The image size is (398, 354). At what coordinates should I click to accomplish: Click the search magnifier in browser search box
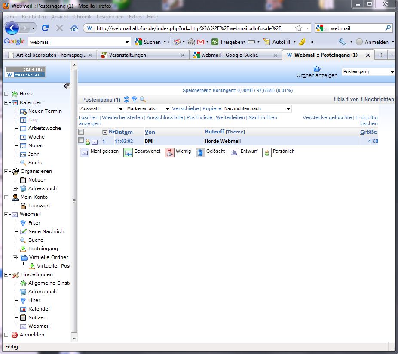[388, 28]
